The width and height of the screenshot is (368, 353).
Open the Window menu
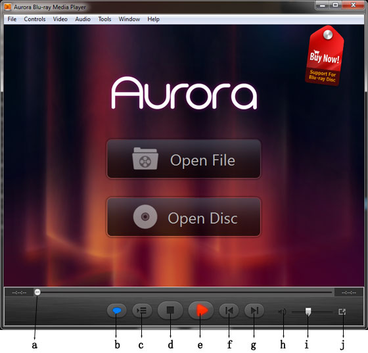click(129, 19)
